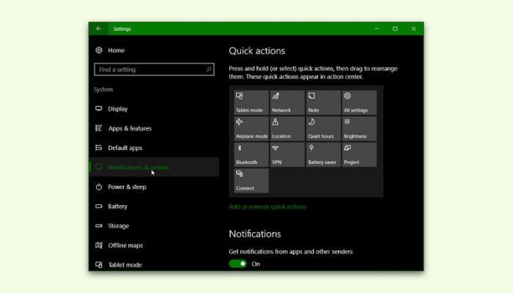Select the All settings quick action tile
Screen dimensions: 513x293
[x=359, y=103]
